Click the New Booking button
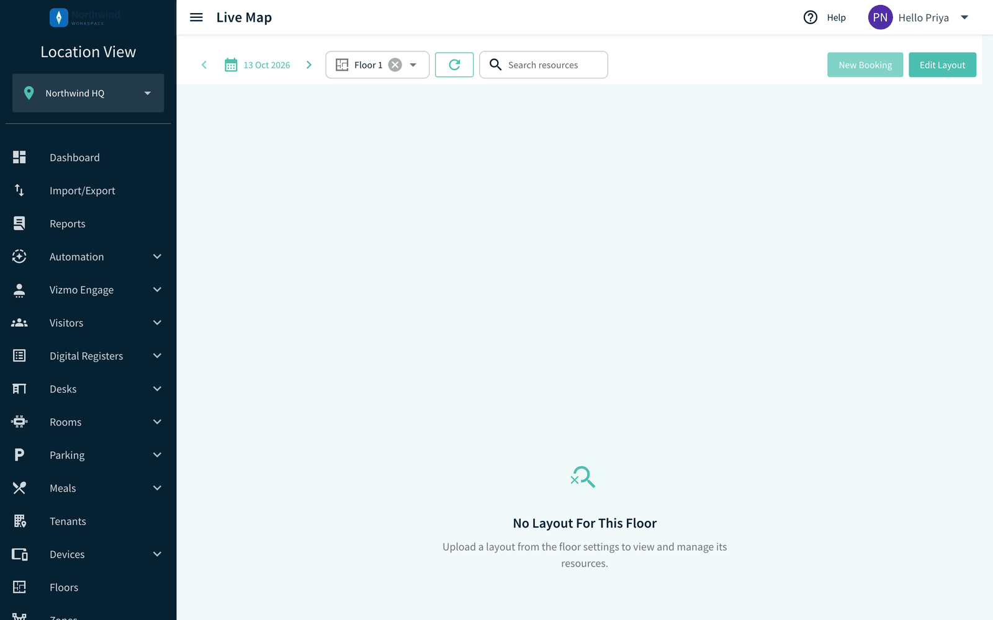The height and width of the screenshot is (620, 993). pos(865,65)
